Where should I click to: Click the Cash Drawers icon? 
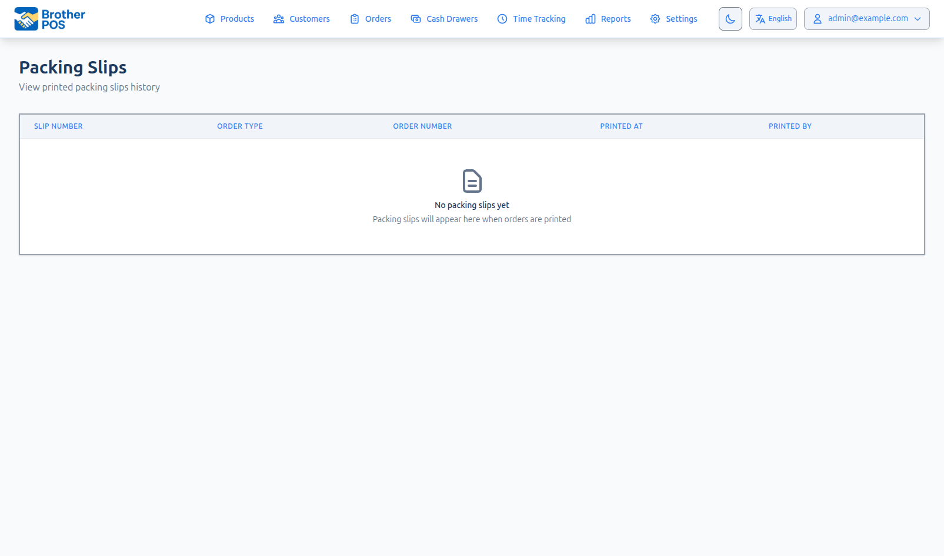pos(416,19)
